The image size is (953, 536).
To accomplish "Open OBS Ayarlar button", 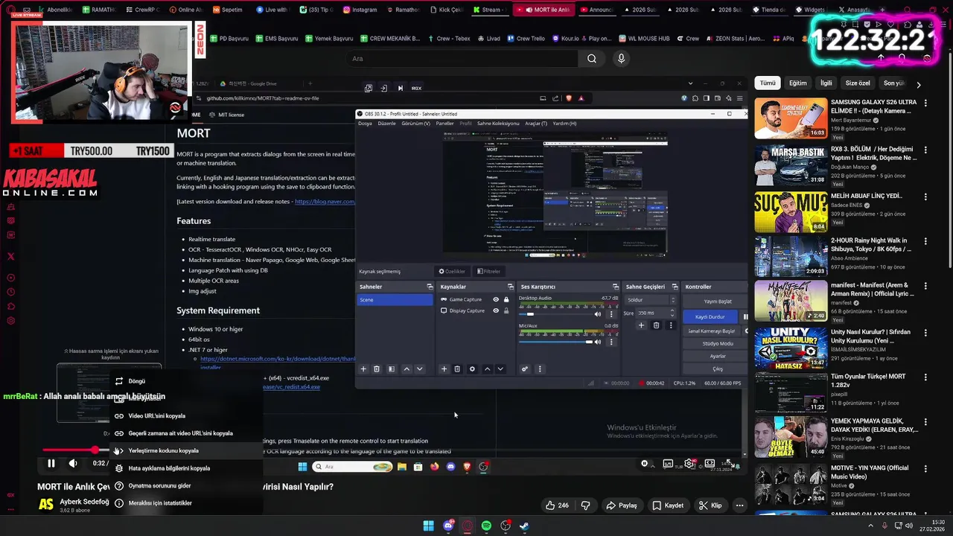I will click(717, 356).
